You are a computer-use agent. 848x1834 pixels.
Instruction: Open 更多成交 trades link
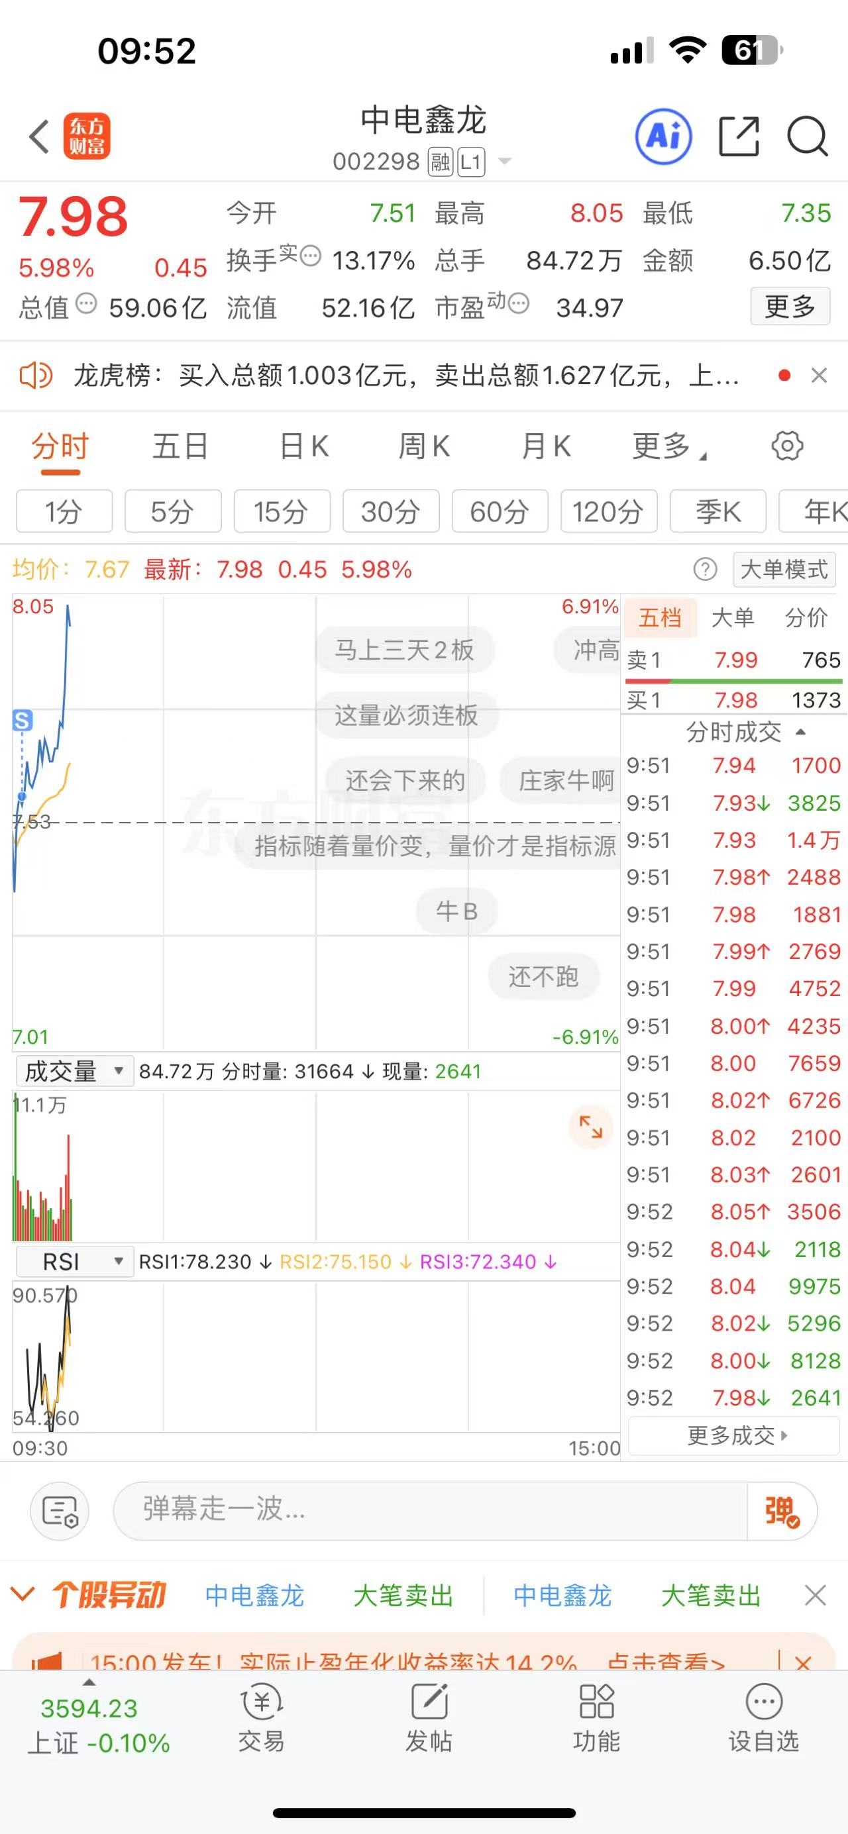pos(734,1435)
